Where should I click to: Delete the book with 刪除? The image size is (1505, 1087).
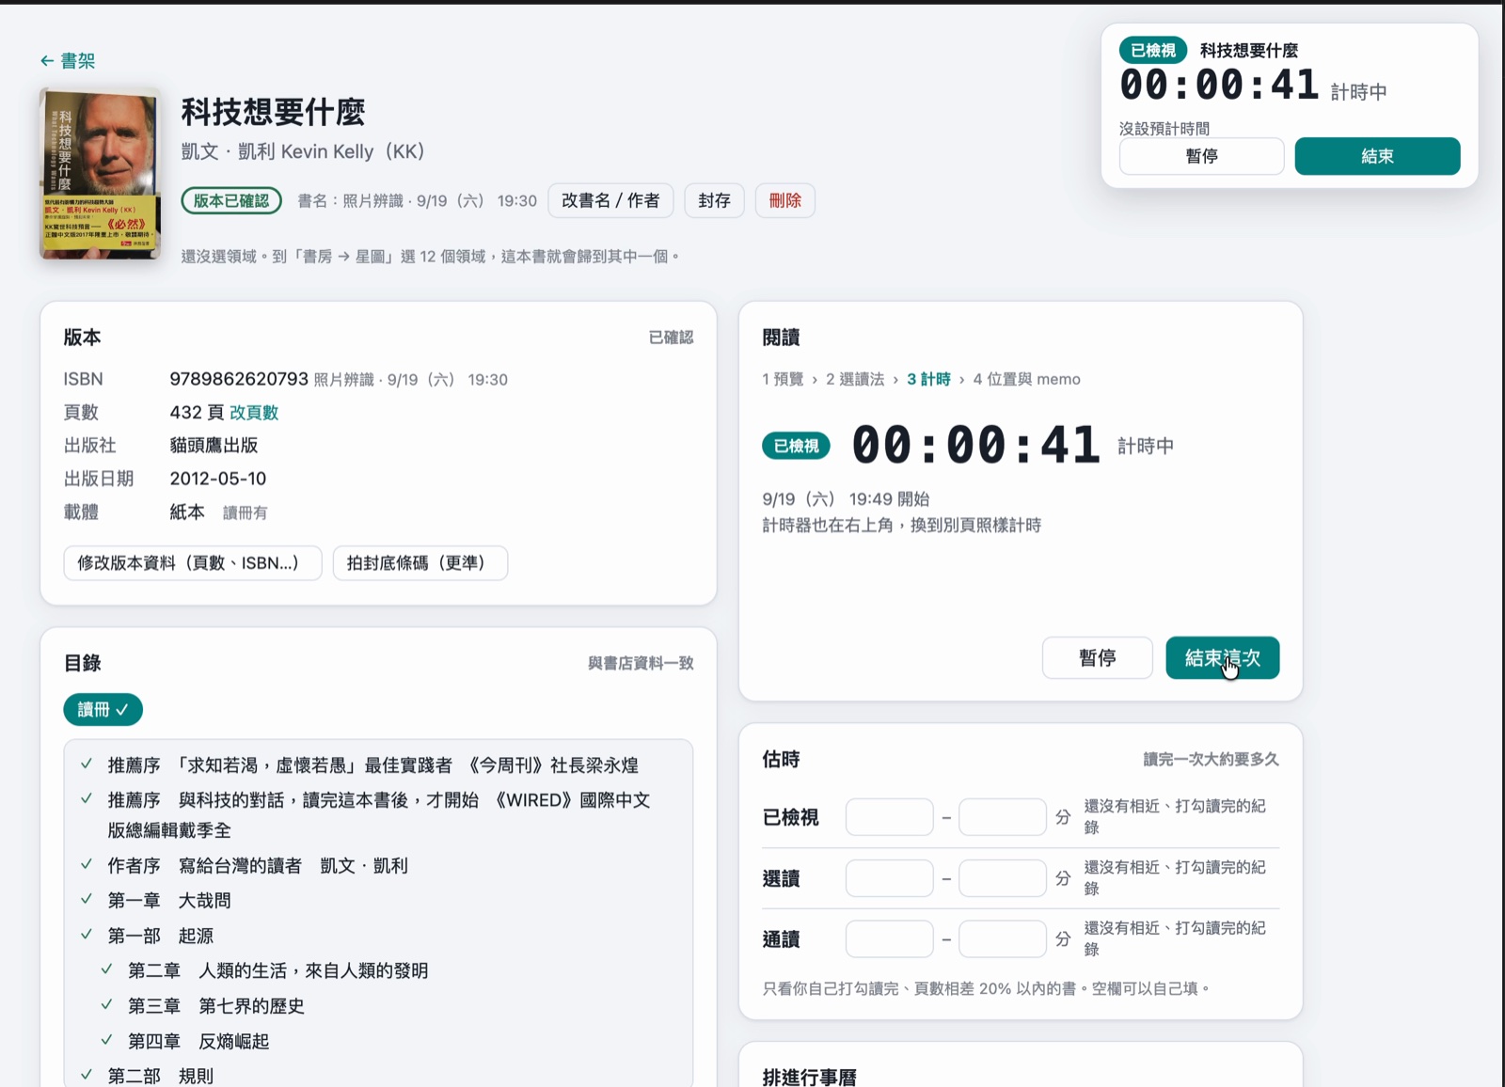pyautogui.click(x=785, y=200)
